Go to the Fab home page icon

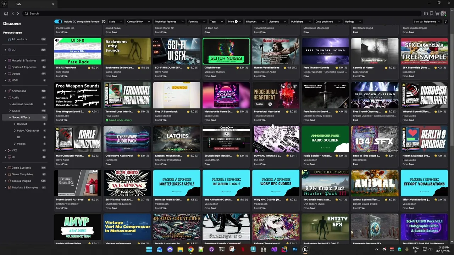(x=6, y=13)
